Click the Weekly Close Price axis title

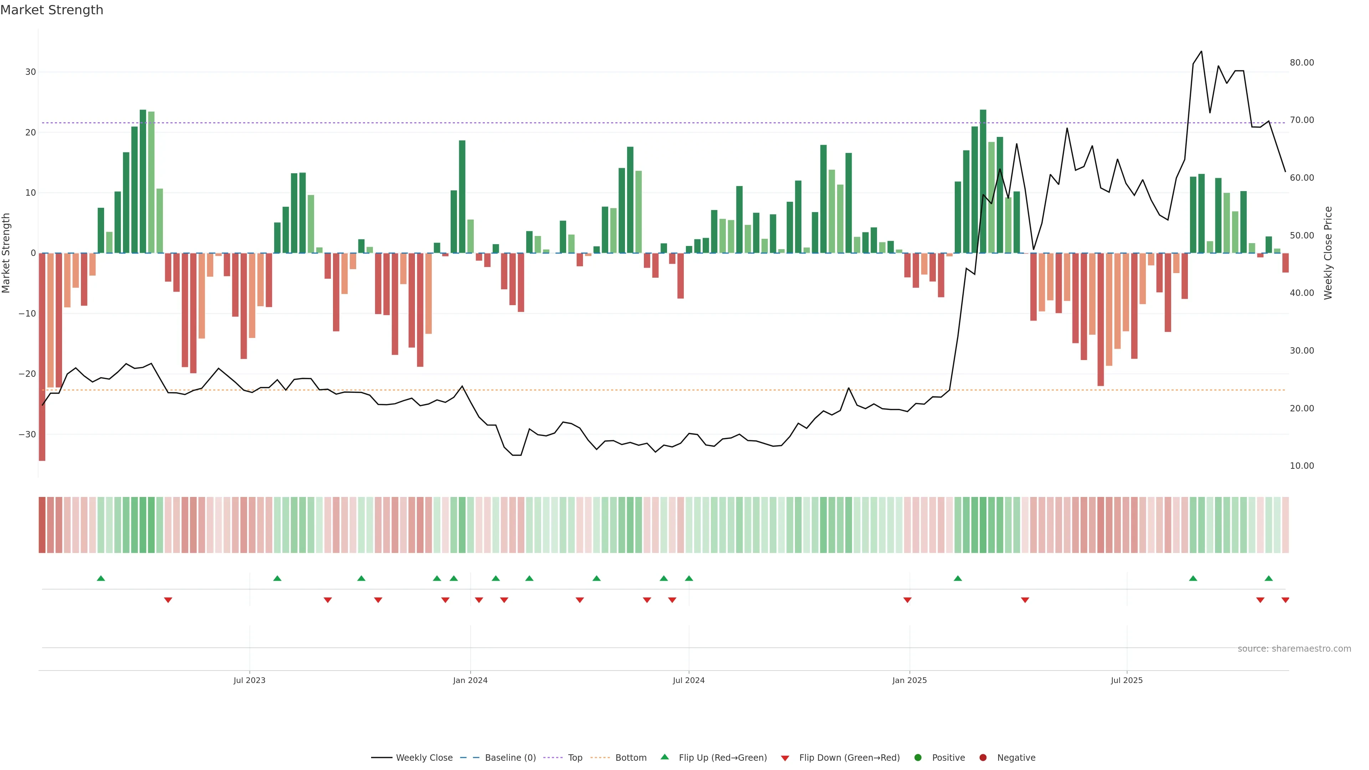tap(1328, 253)
